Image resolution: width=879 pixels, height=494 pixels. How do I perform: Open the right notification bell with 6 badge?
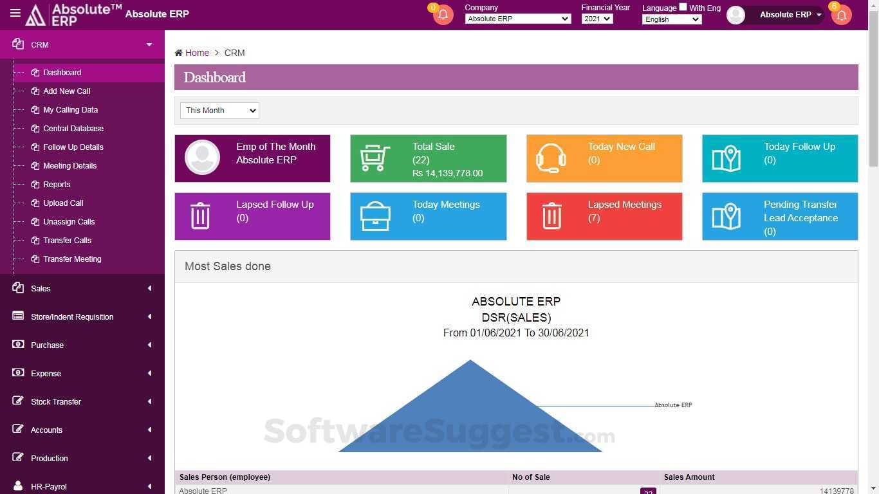pos(841,15)
